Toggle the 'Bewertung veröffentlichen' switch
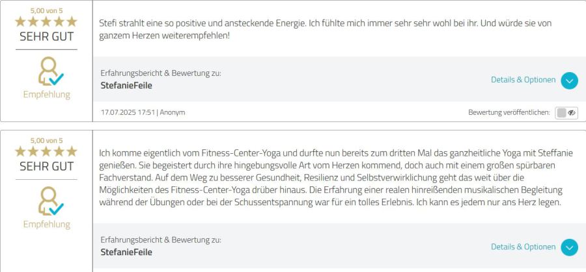The width and height of the screenshot is (586, 272). [566, 112]
